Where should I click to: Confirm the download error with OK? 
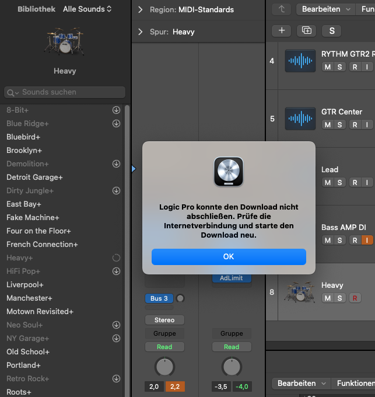(x=229, y=257)
